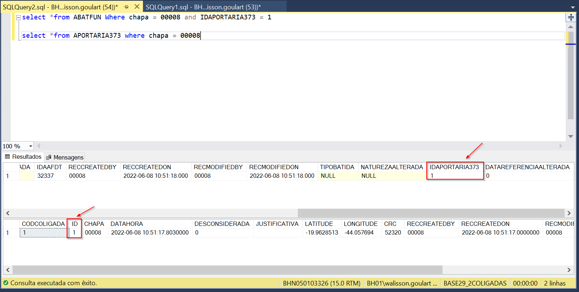The height and width of the screenshot is (292, 579).
Task: Select NULL cell under TIPOBATIDA
Action: (338, 176)
